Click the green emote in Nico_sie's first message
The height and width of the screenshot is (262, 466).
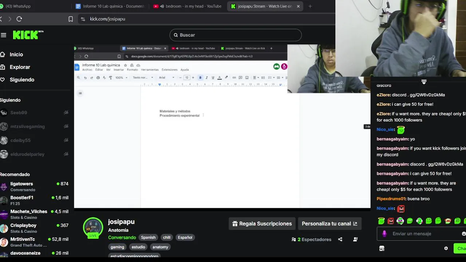click(400, 130)
